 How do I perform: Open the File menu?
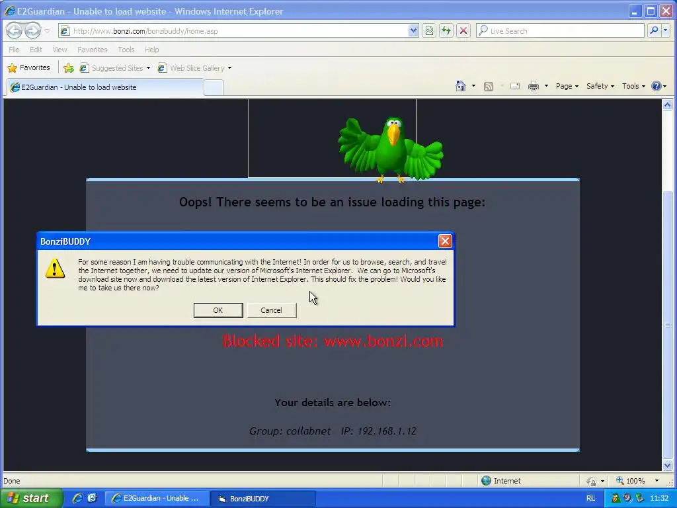click(x=14, y=50)
